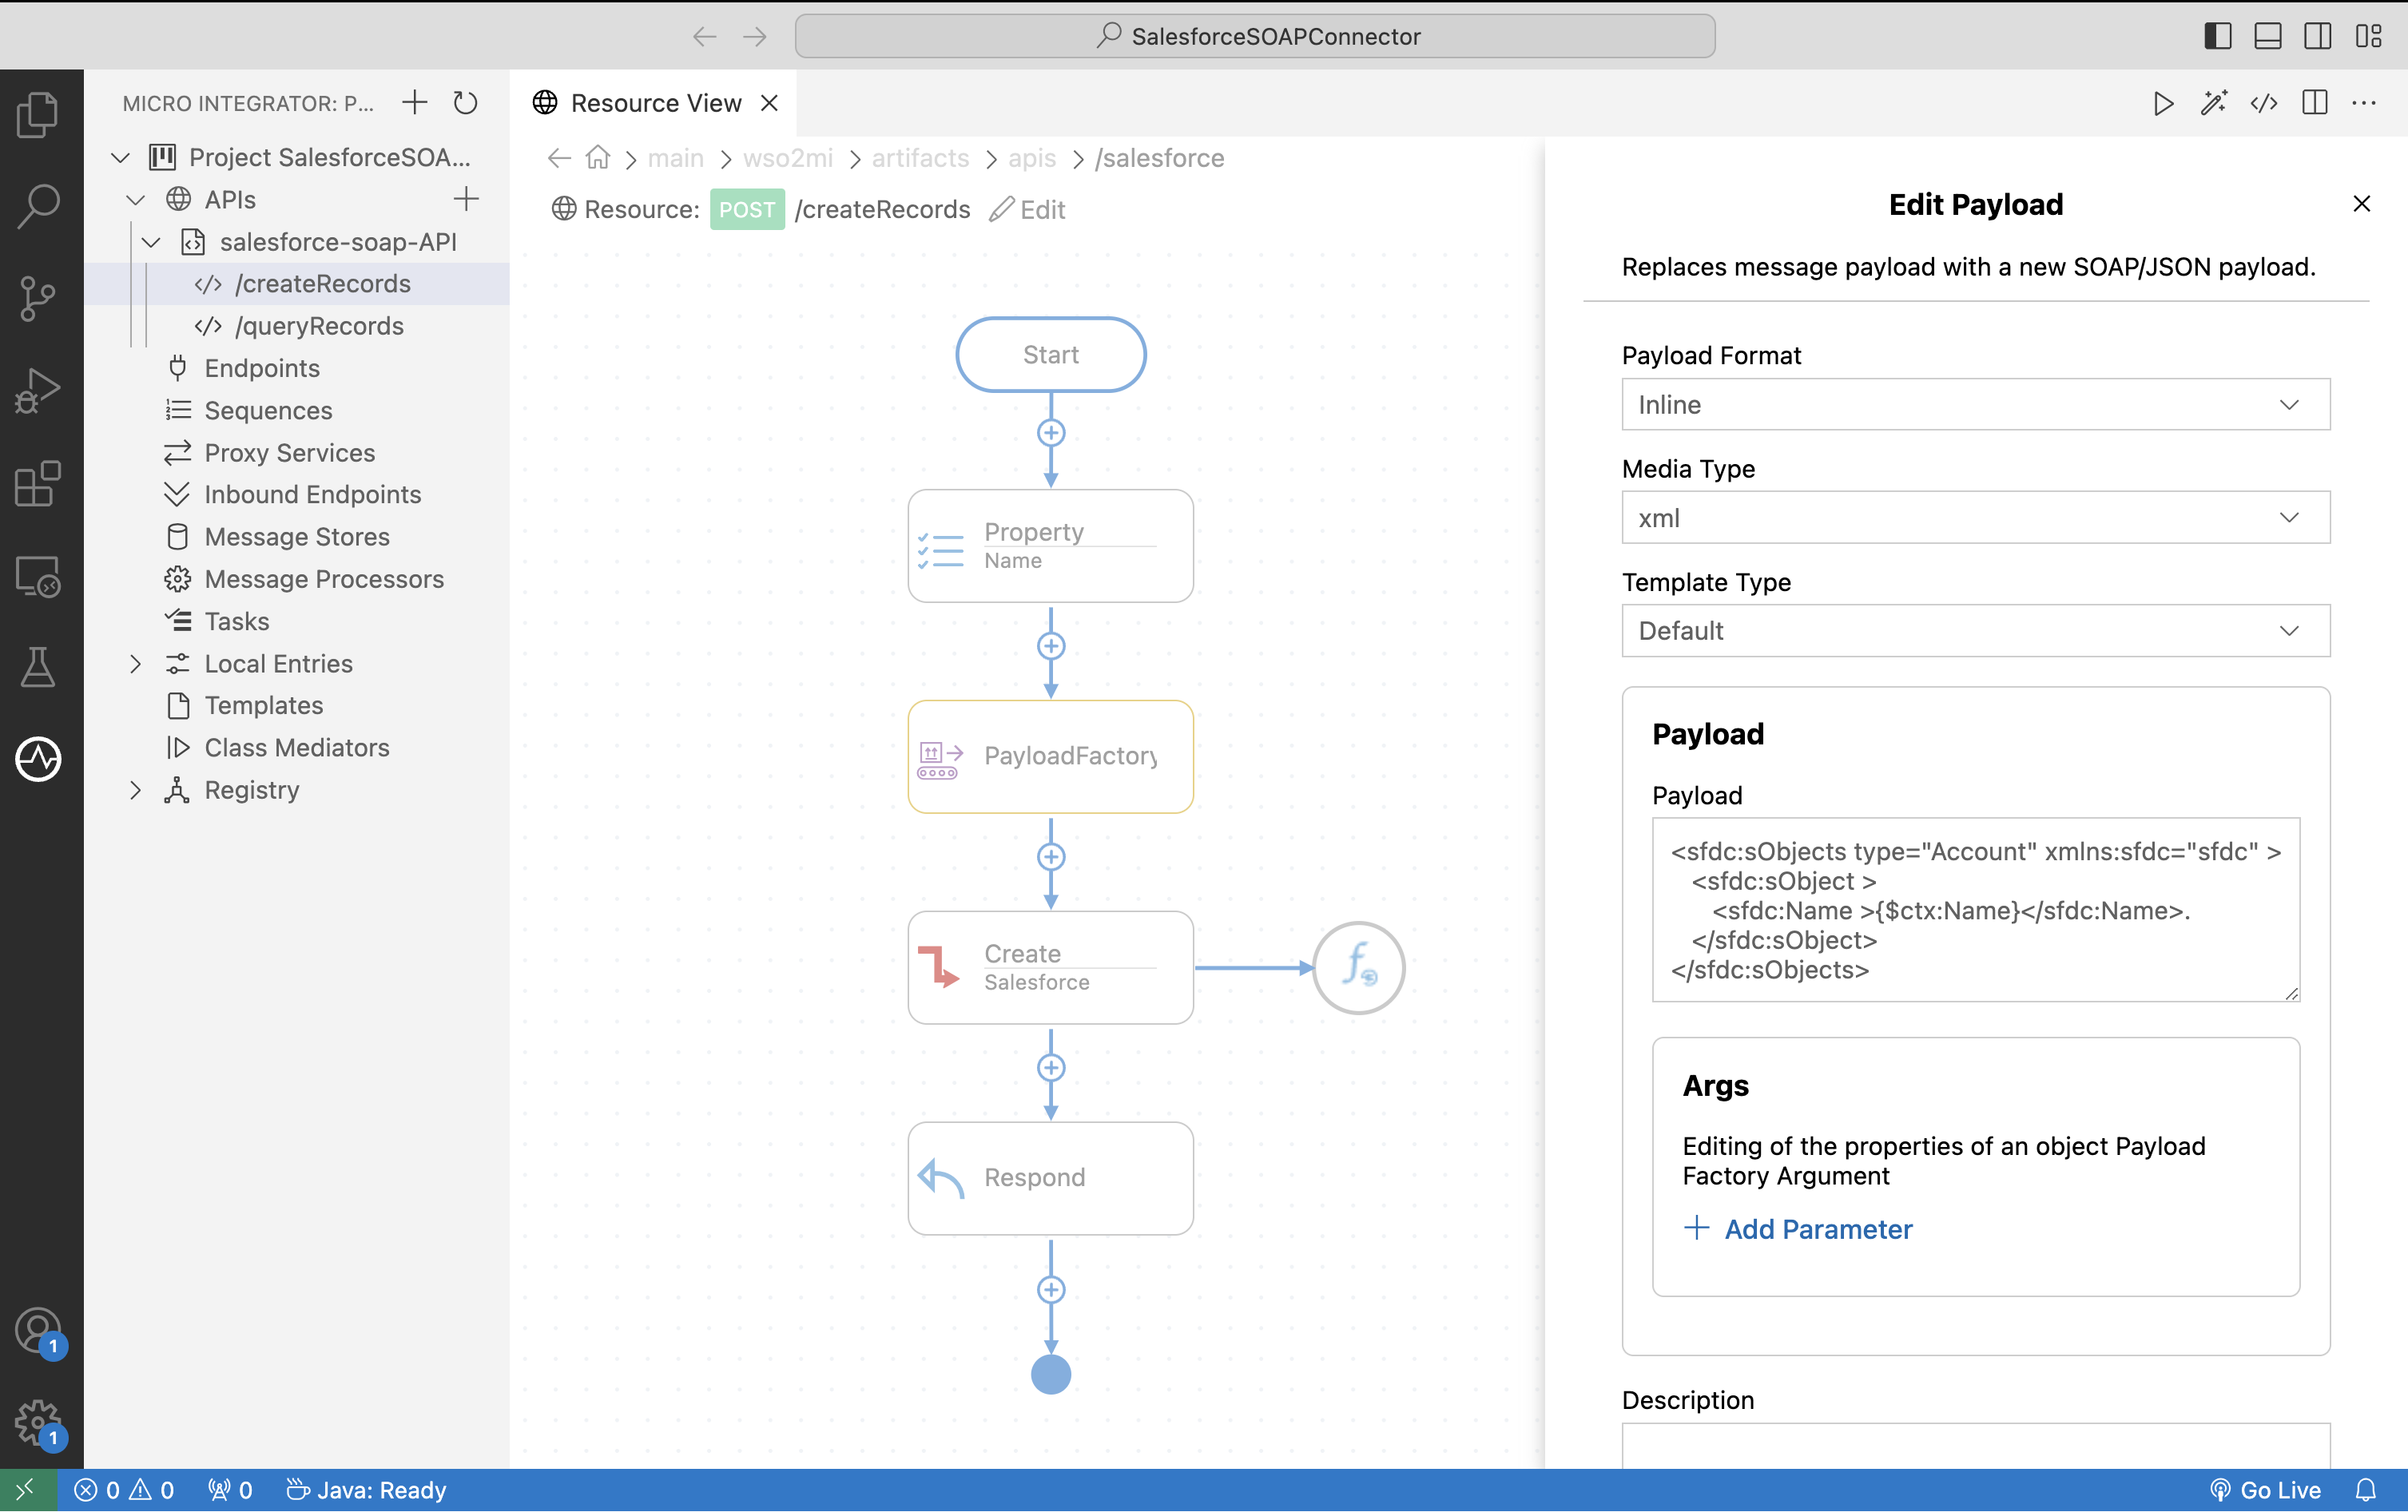Open Run and Debug view

tap(38, 390)
